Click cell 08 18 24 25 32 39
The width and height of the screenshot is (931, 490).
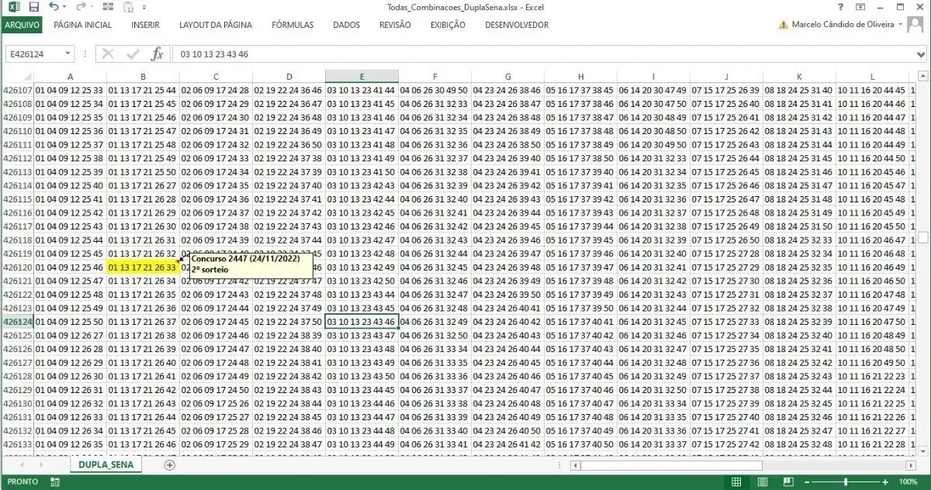[799, 321]
